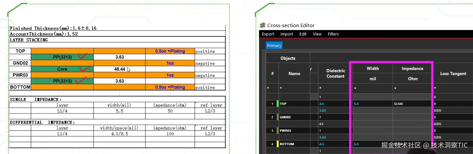Click the TOP row impedance value 52.646

tap(398, 104)
